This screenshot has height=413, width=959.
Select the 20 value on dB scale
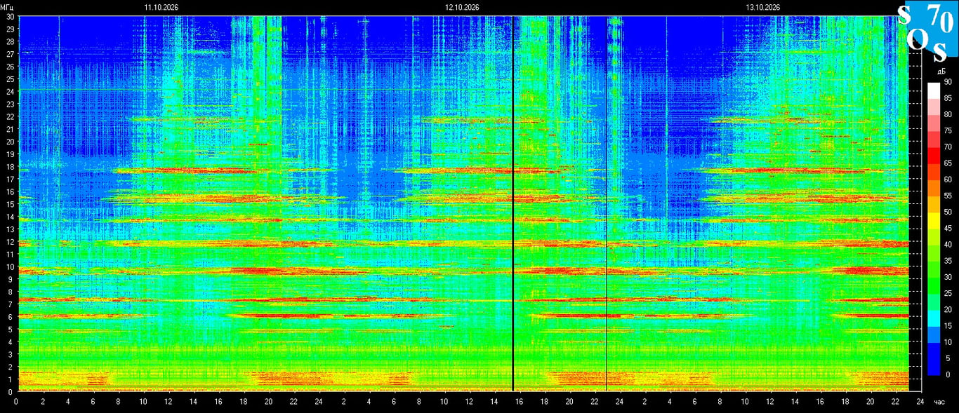[947, 310]
